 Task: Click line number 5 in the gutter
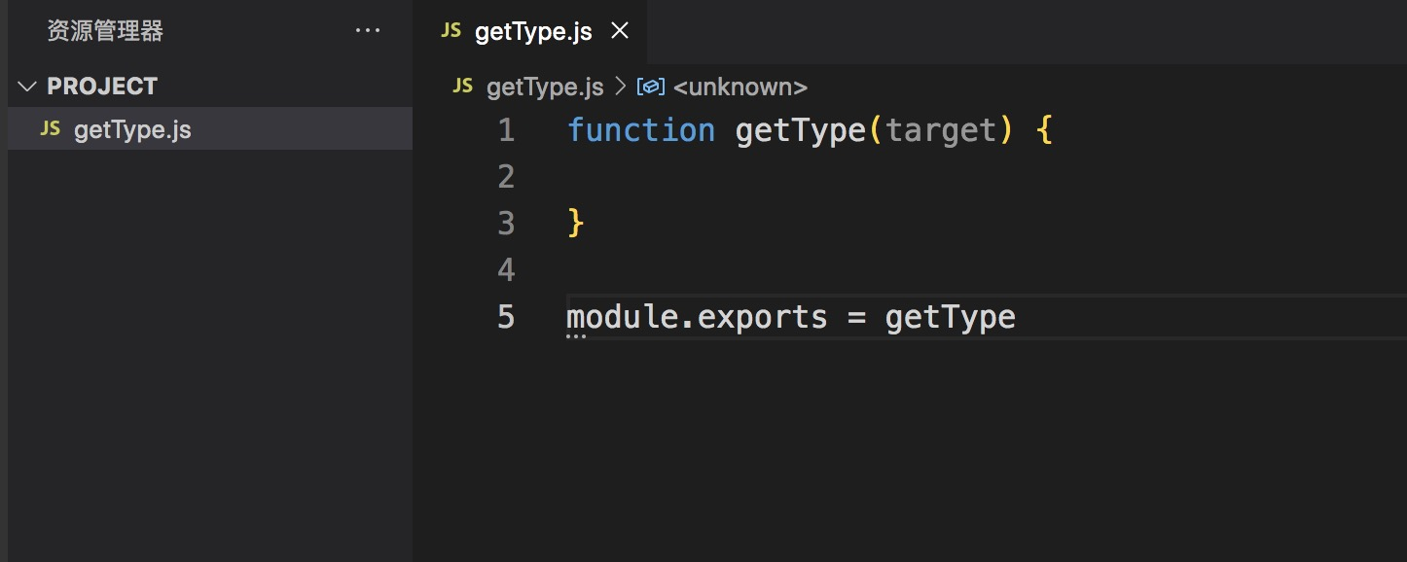point(506,317)
